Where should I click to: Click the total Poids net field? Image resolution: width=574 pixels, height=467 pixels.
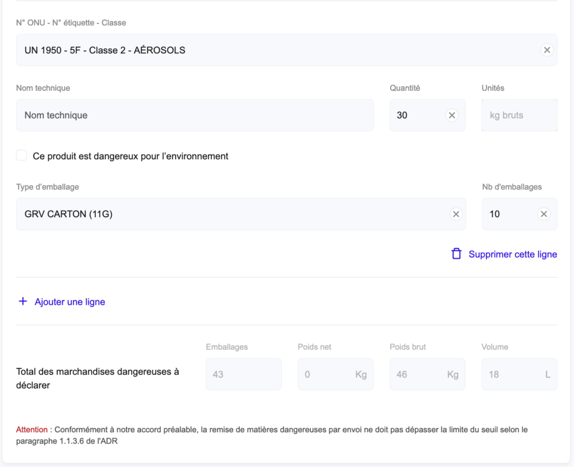(335, 374)
